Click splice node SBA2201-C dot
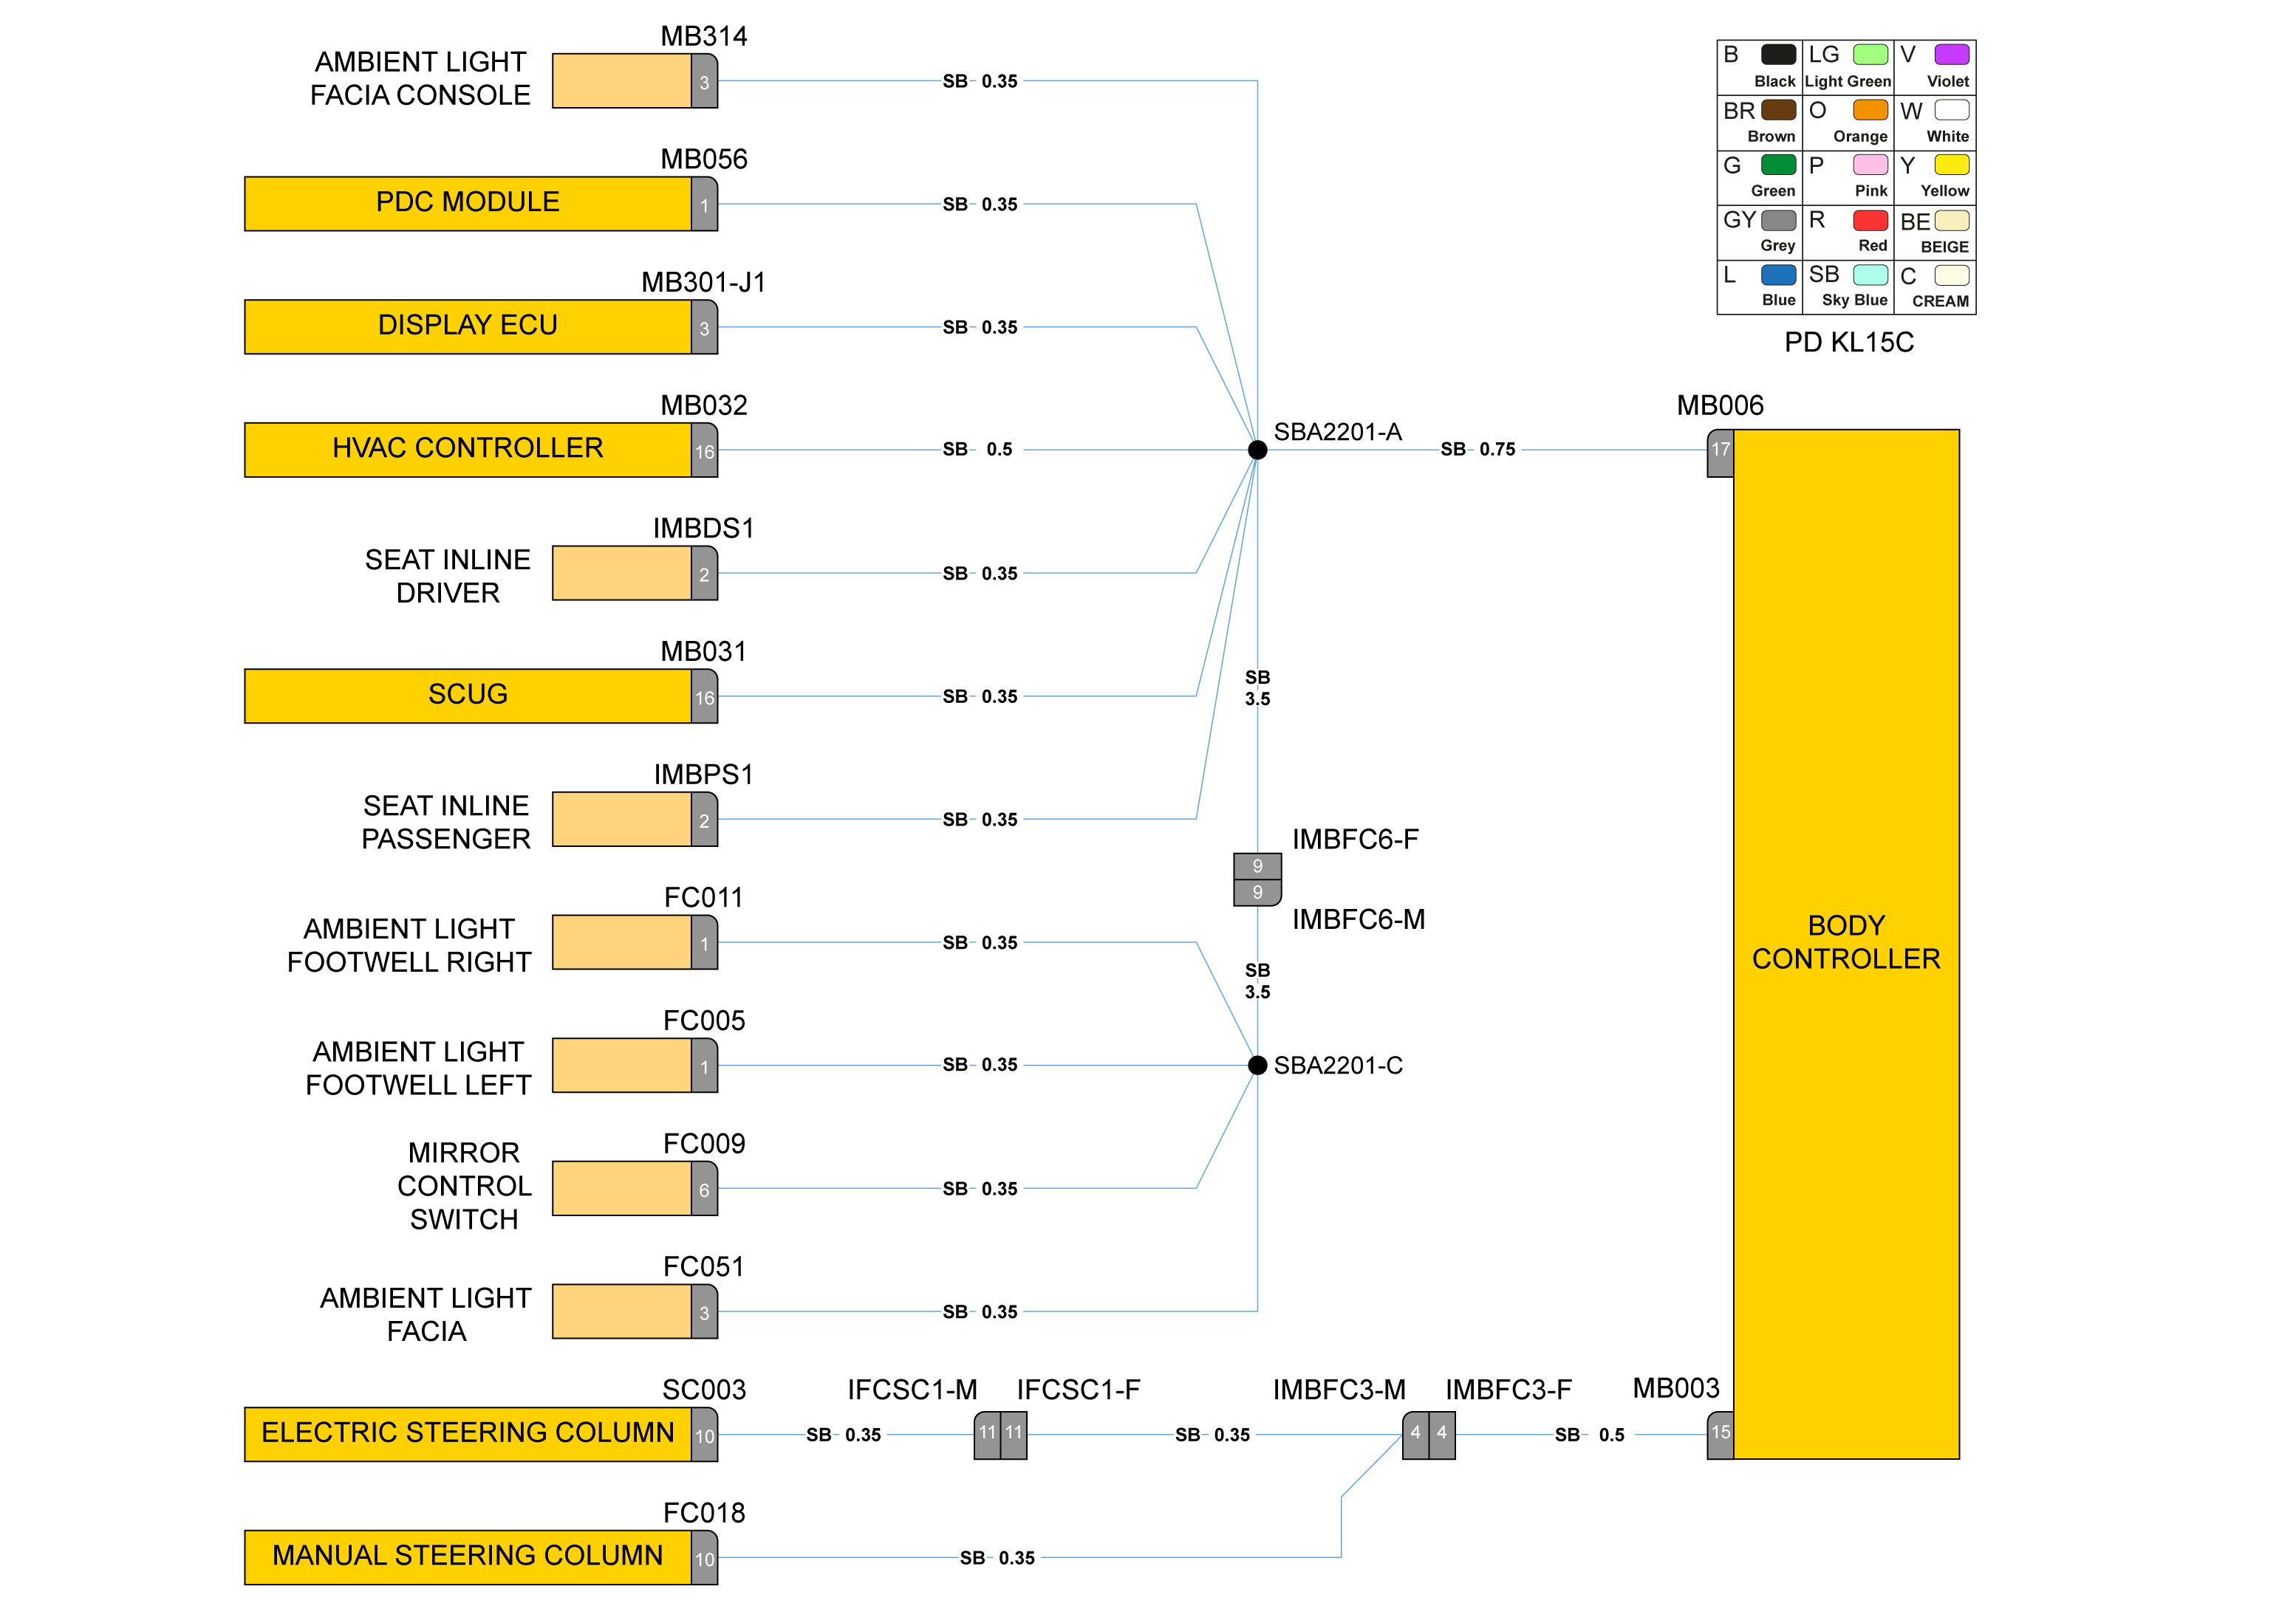The height and width of the screenshot is (1623, 2296). (1257, 1064)
